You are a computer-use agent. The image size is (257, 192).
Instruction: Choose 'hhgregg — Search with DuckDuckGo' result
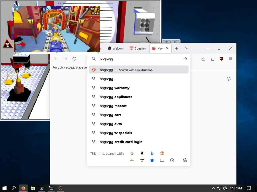pos(139,70)
